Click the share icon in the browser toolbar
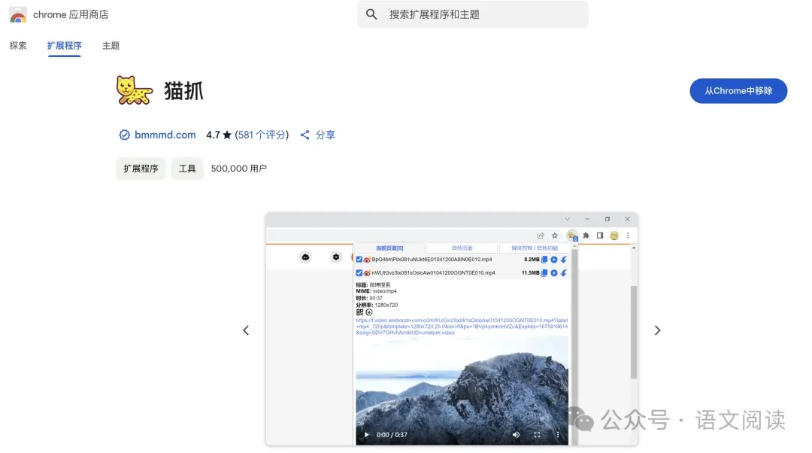This screenshot has width=812, height=453. (x=541, y=236)
